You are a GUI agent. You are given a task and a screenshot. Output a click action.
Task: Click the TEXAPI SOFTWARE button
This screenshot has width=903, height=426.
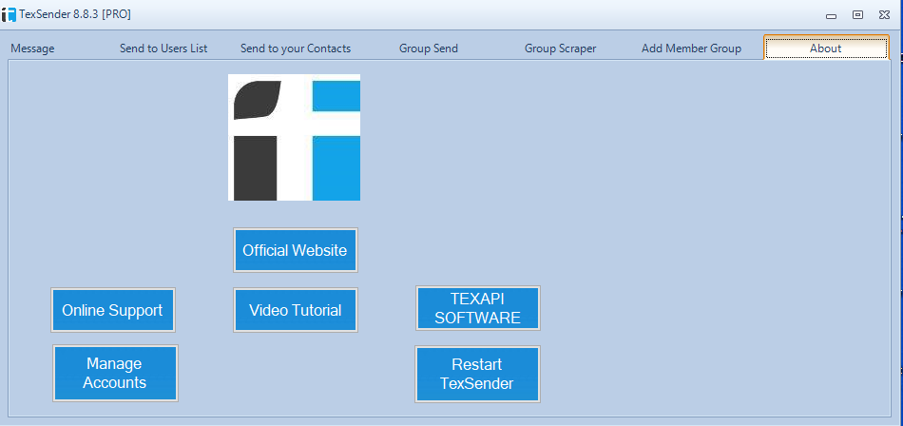477,308
